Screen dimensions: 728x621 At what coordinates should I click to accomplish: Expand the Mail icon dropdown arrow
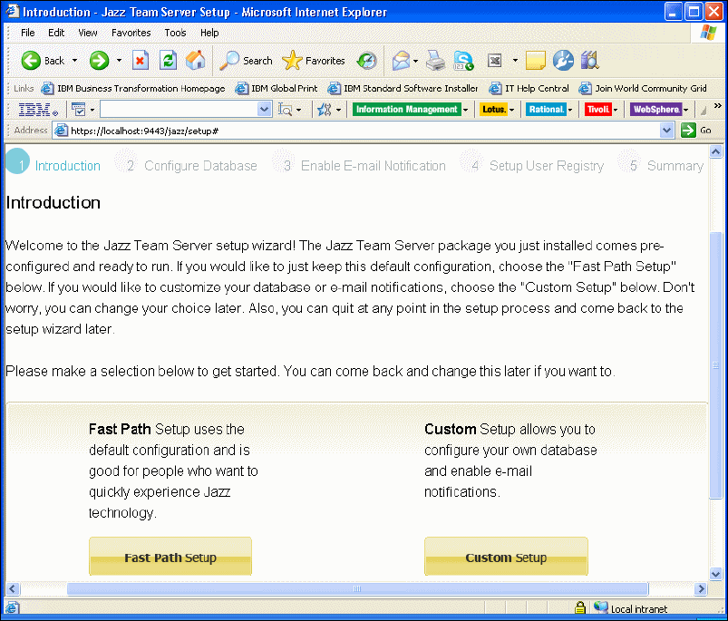point(415,61)
